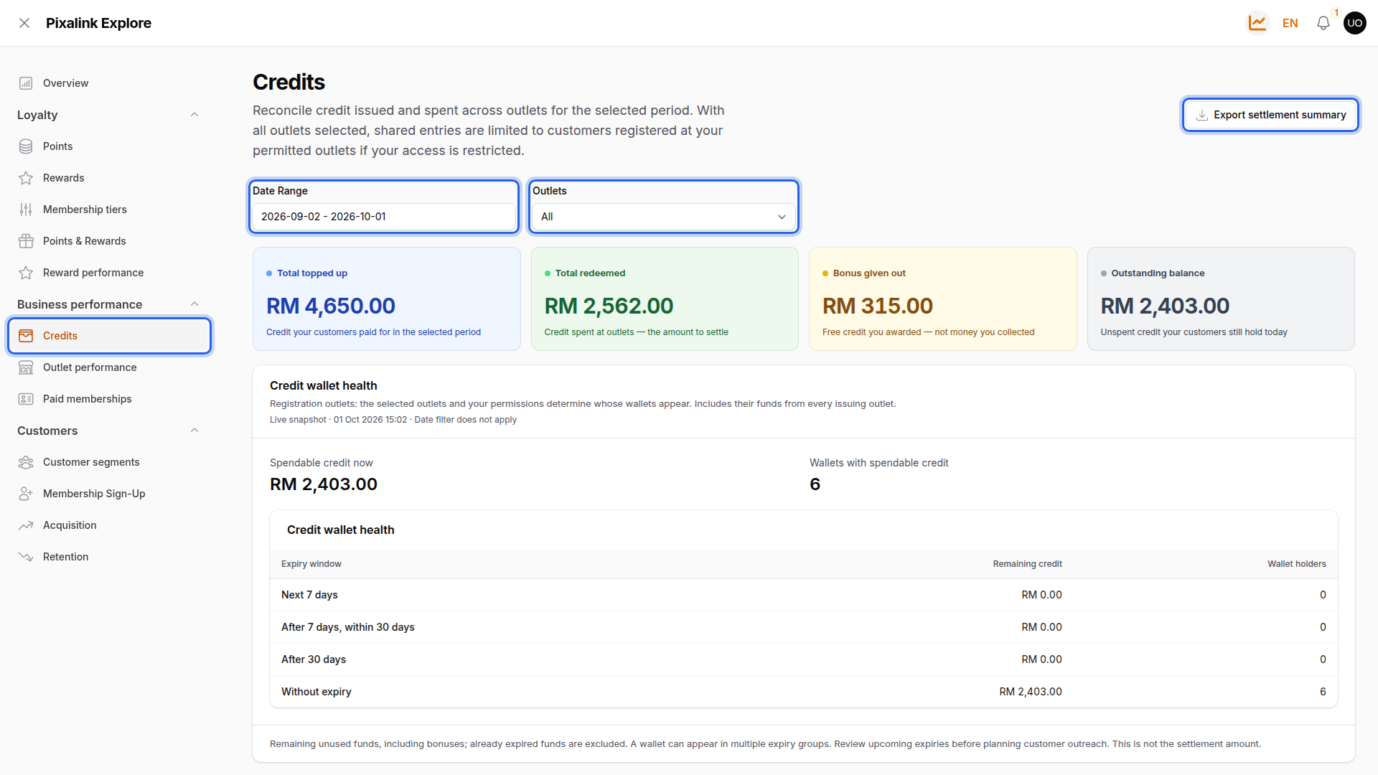Open Rewards menu item
The width and height of the screenshot is (1378, 775).
tap(109, 178)
